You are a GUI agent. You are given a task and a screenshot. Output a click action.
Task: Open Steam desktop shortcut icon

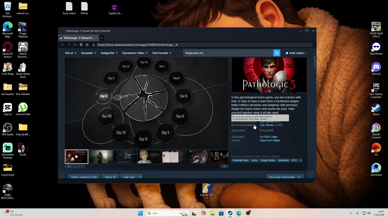coord(376,109)
